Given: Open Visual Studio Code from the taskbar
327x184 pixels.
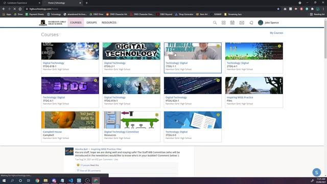Looking at the screenshot, I should tap(71, 180).
